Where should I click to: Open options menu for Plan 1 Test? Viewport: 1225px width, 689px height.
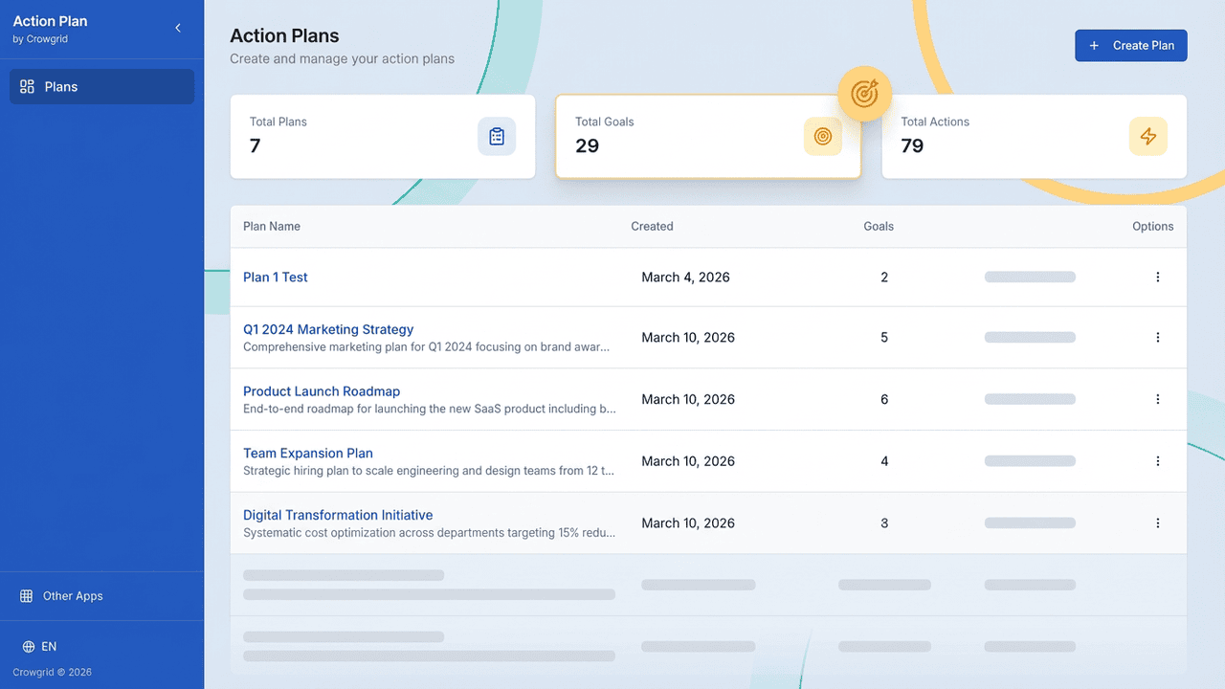1157,278
